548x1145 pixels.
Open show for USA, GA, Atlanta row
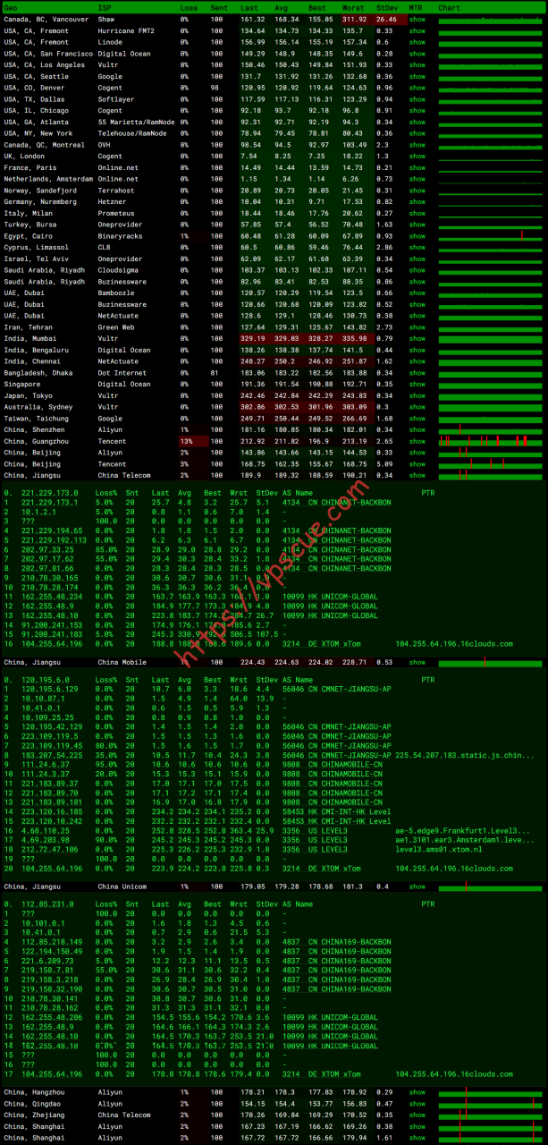(x=417, y=122)
